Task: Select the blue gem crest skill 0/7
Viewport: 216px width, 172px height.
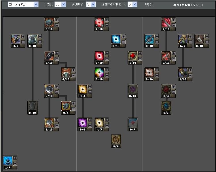Action: pyautogui.click(x=66, y=106)
